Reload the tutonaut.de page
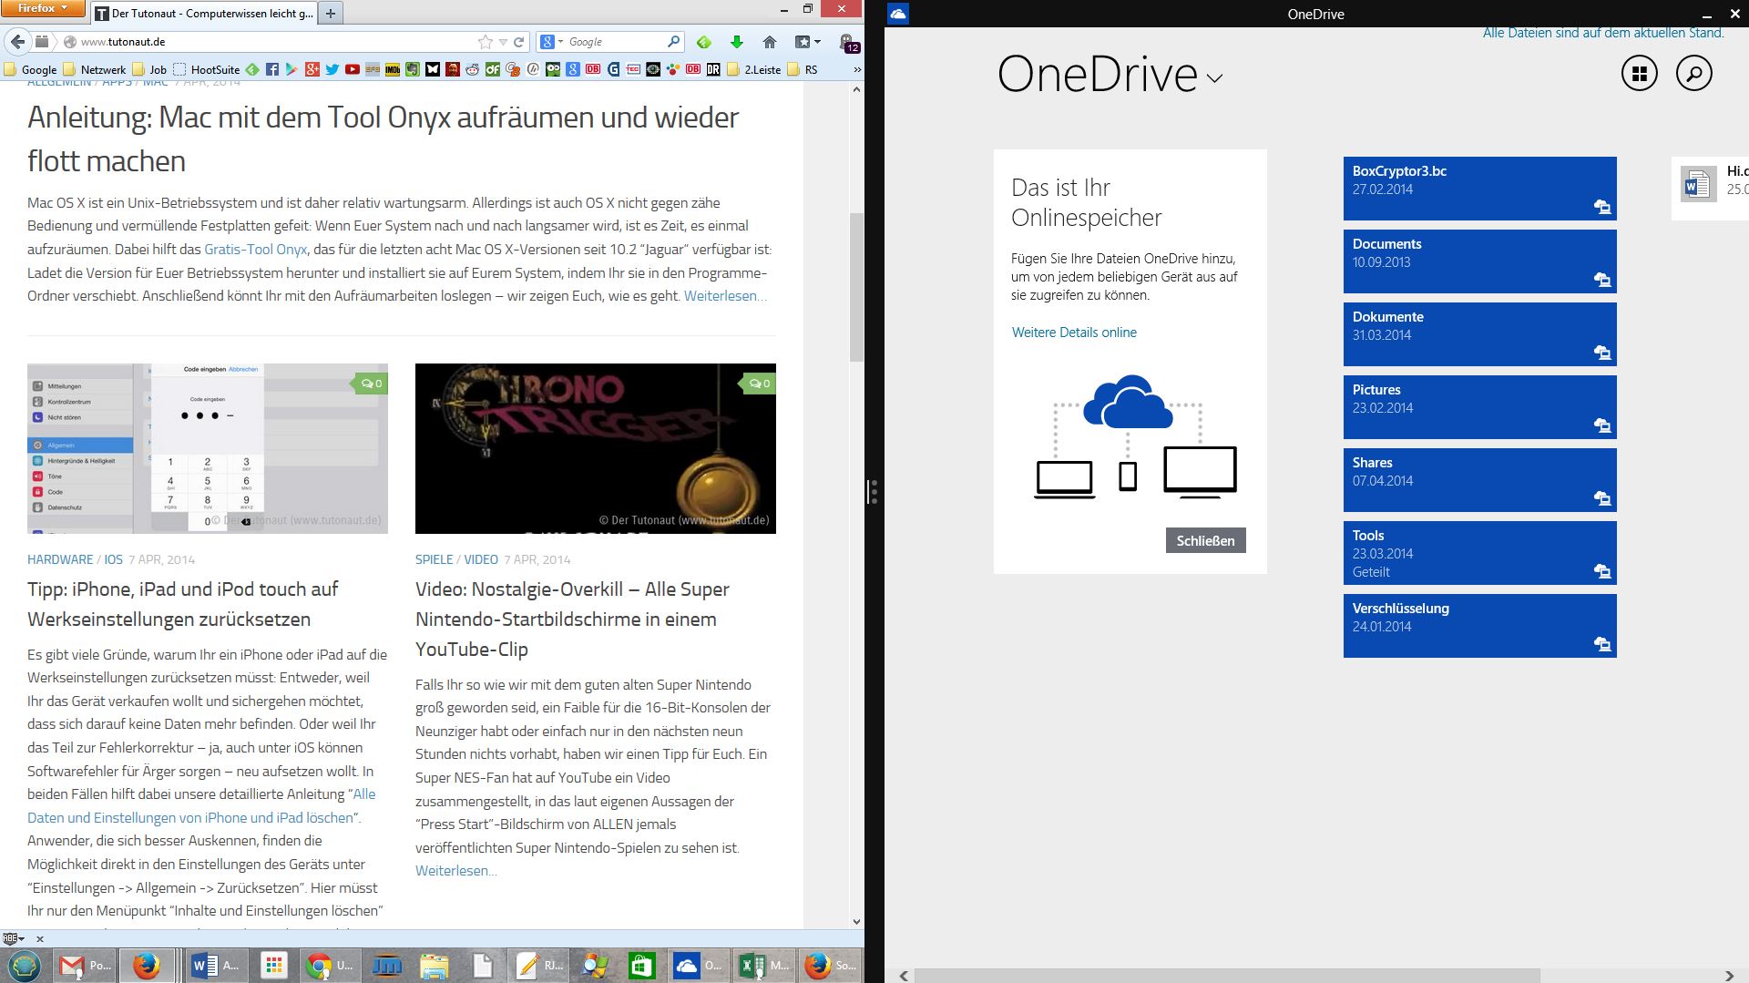This screenshot has height=983, width=1749. tap(519, 42)
